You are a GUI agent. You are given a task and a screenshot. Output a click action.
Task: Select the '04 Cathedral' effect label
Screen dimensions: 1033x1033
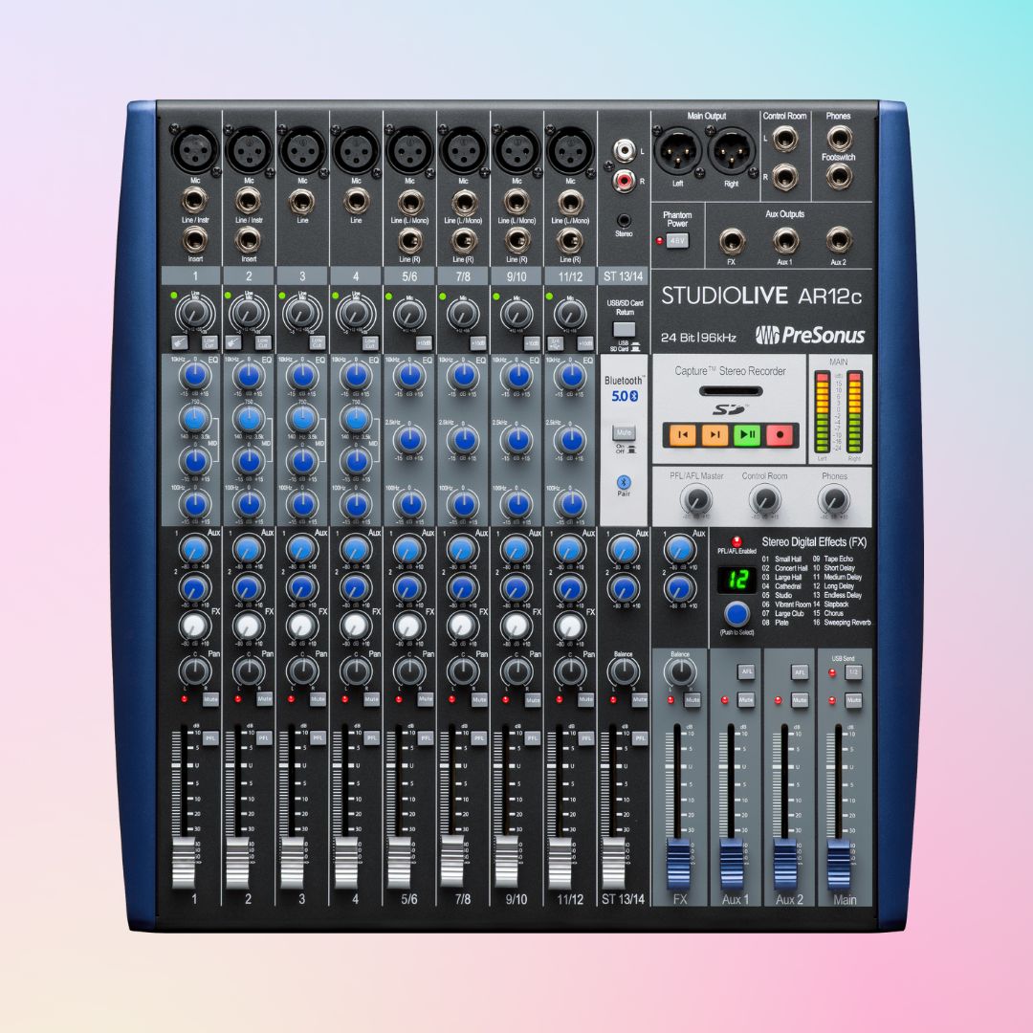click(782, 585)
